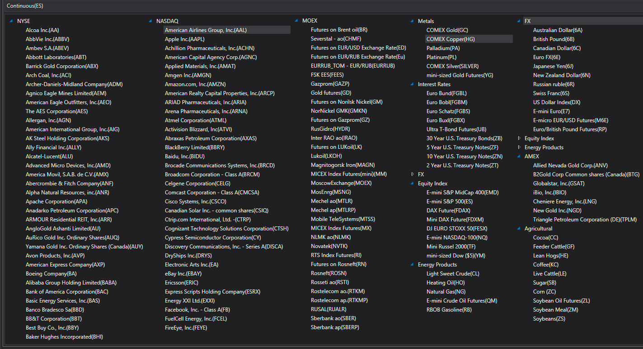643x349 pixels.
Task: Expand the collapsed Equity Index group
Action: click(x=519, y=138)
